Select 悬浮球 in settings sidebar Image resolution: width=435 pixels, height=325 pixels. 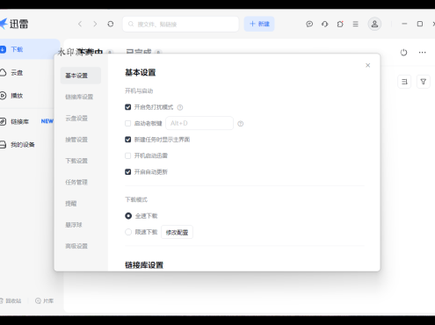click(74, 225)
